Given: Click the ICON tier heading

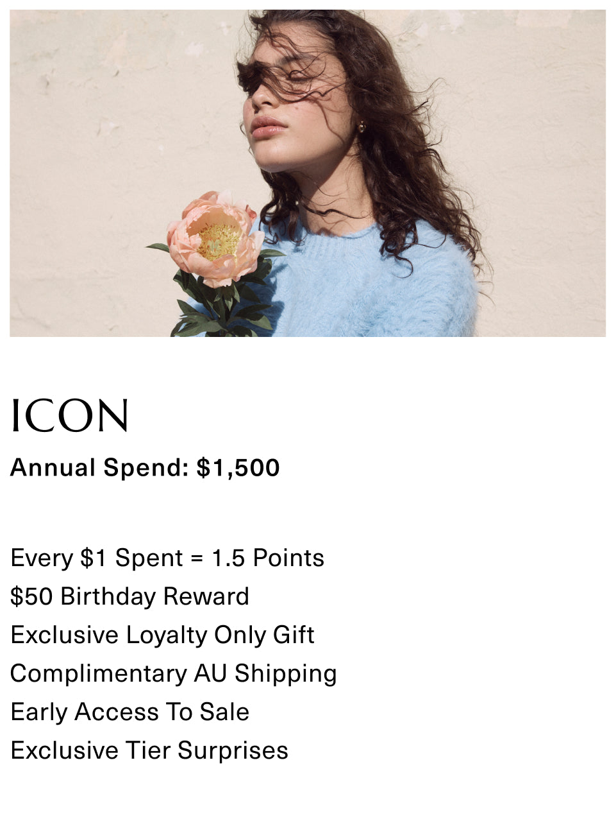Looking at the screenshot, I should 69,416.
